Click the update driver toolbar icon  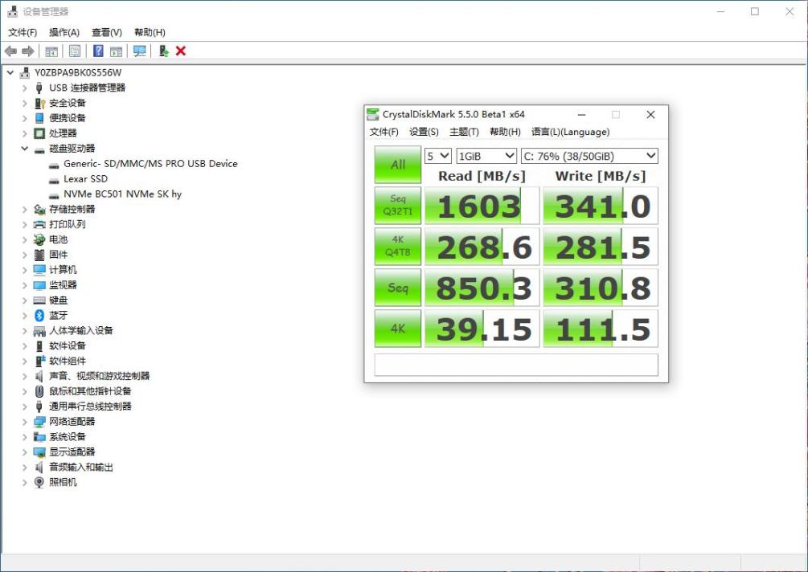tap(163, 51)
